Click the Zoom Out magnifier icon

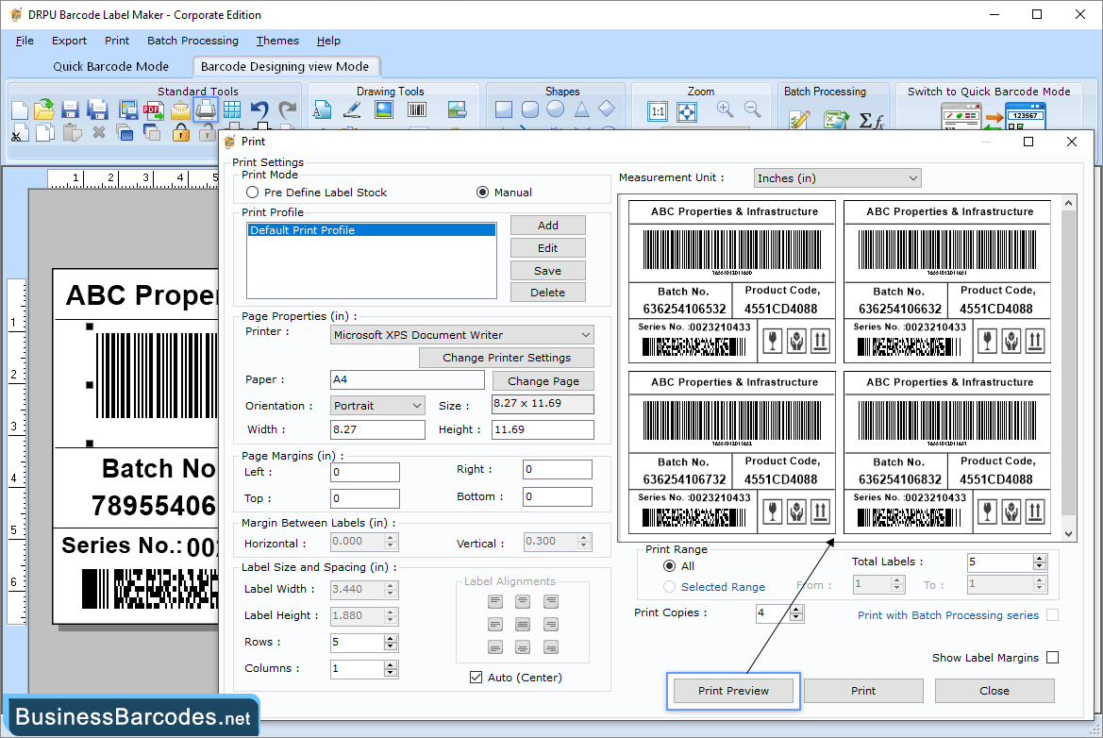click(753, 109)
